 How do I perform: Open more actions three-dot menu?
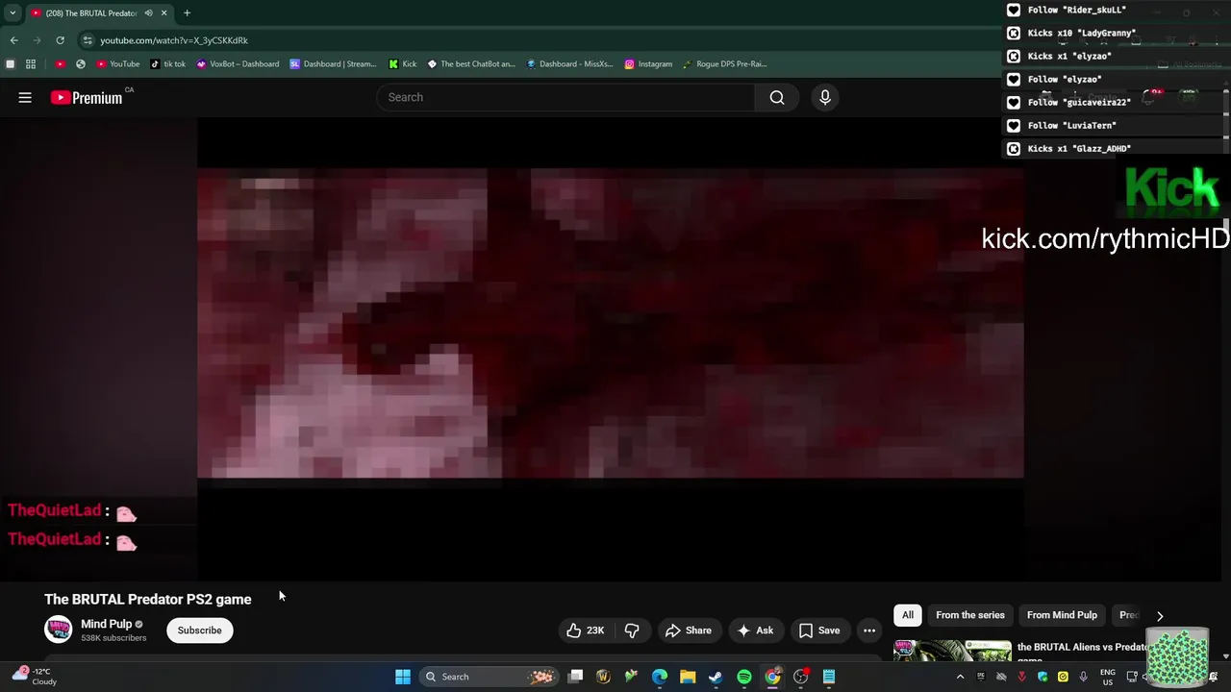(x=869, y=630)
